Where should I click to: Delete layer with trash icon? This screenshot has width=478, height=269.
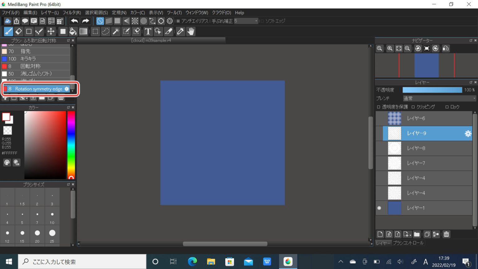[x=446, y=234]
